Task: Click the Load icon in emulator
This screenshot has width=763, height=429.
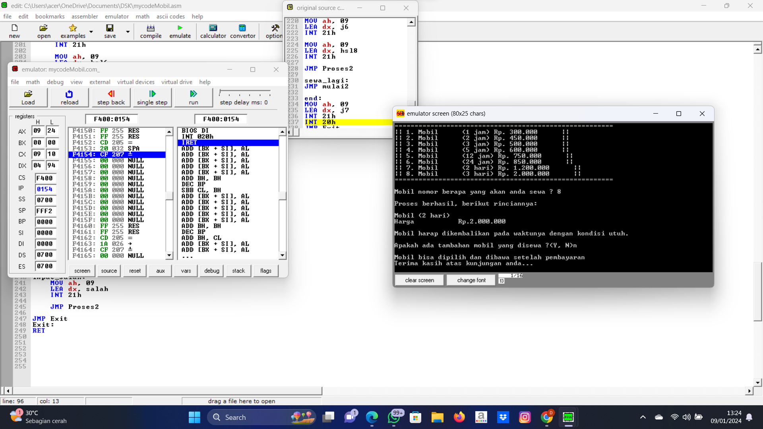Action: [28, 97]
